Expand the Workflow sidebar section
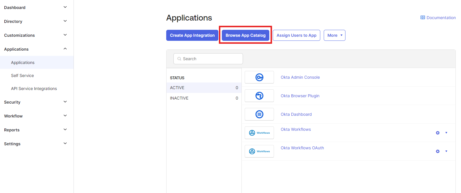The width and height of the screenshot is (461, 193). (65, 116)
